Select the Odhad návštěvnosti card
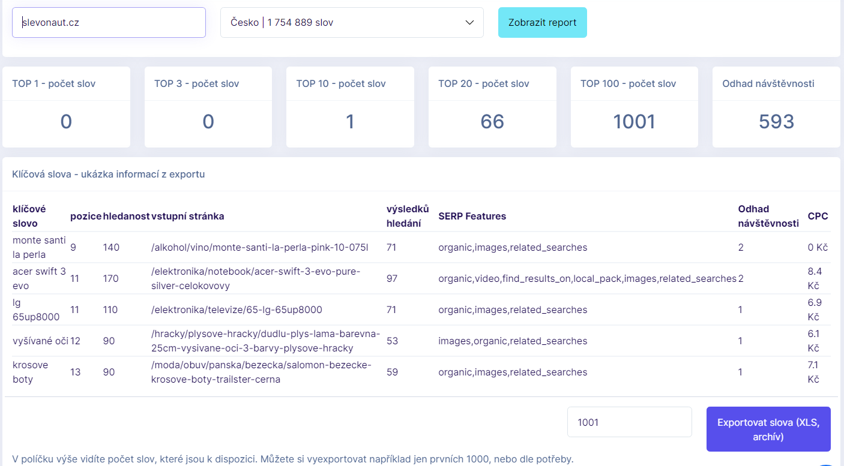This screenshot has height=466, width=844. point(776,107)
